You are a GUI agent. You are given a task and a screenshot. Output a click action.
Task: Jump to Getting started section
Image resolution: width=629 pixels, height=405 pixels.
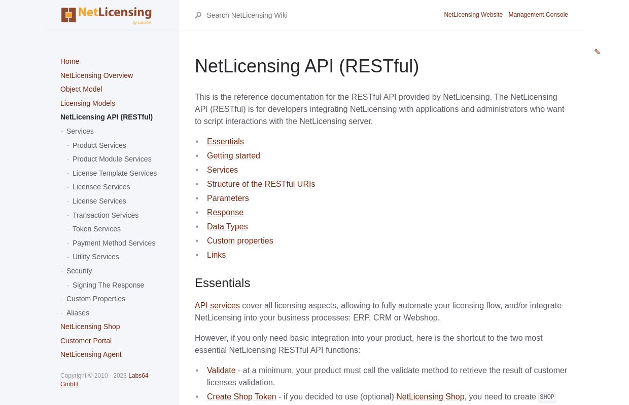(x=233, y=156)
